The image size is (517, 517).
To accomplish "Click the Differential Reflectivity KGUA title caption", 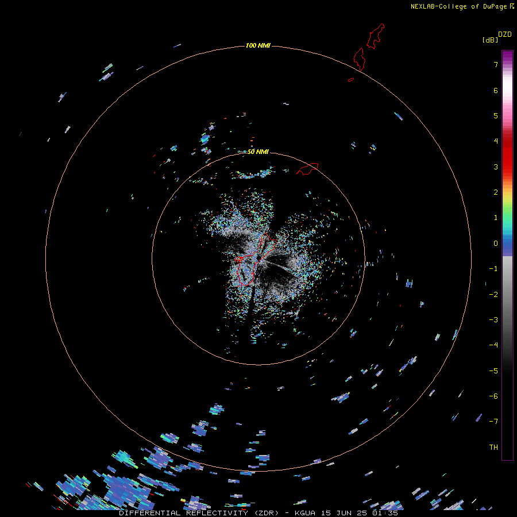I will 258,513.
